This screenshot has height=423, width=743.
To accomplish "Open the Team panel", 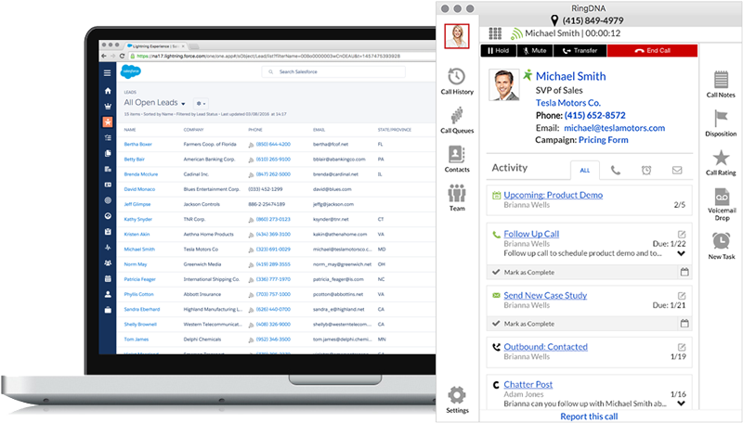I will (457, 198).
